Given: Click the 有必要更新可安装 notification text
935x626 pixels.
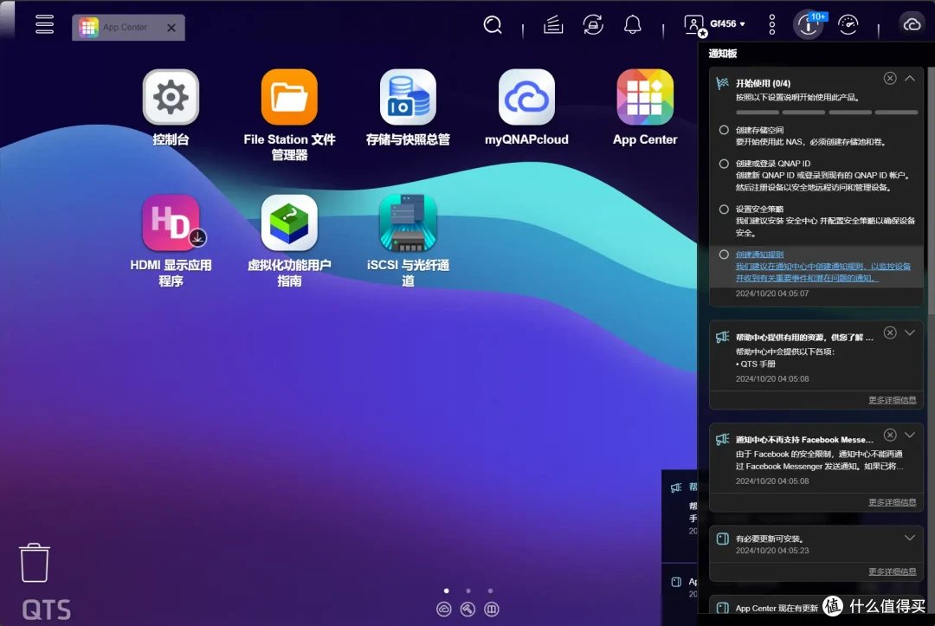Looking at the screenshot, I should tap(770, 539).
